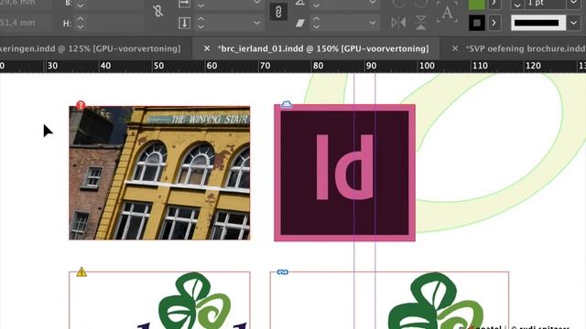The image size is (586, 329).
Task: Open the stroke style line dropdown arrow
Action: click(x=574, y=23)
